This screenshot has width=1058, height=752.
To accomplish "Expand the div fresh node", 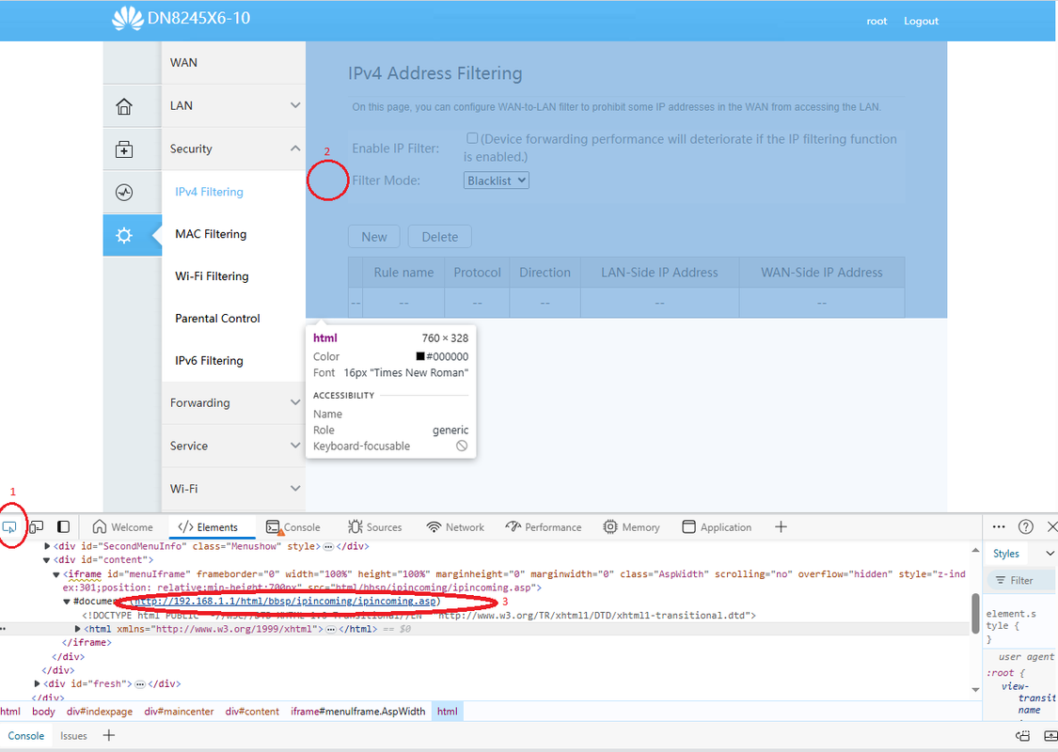I will coord(37,684).
